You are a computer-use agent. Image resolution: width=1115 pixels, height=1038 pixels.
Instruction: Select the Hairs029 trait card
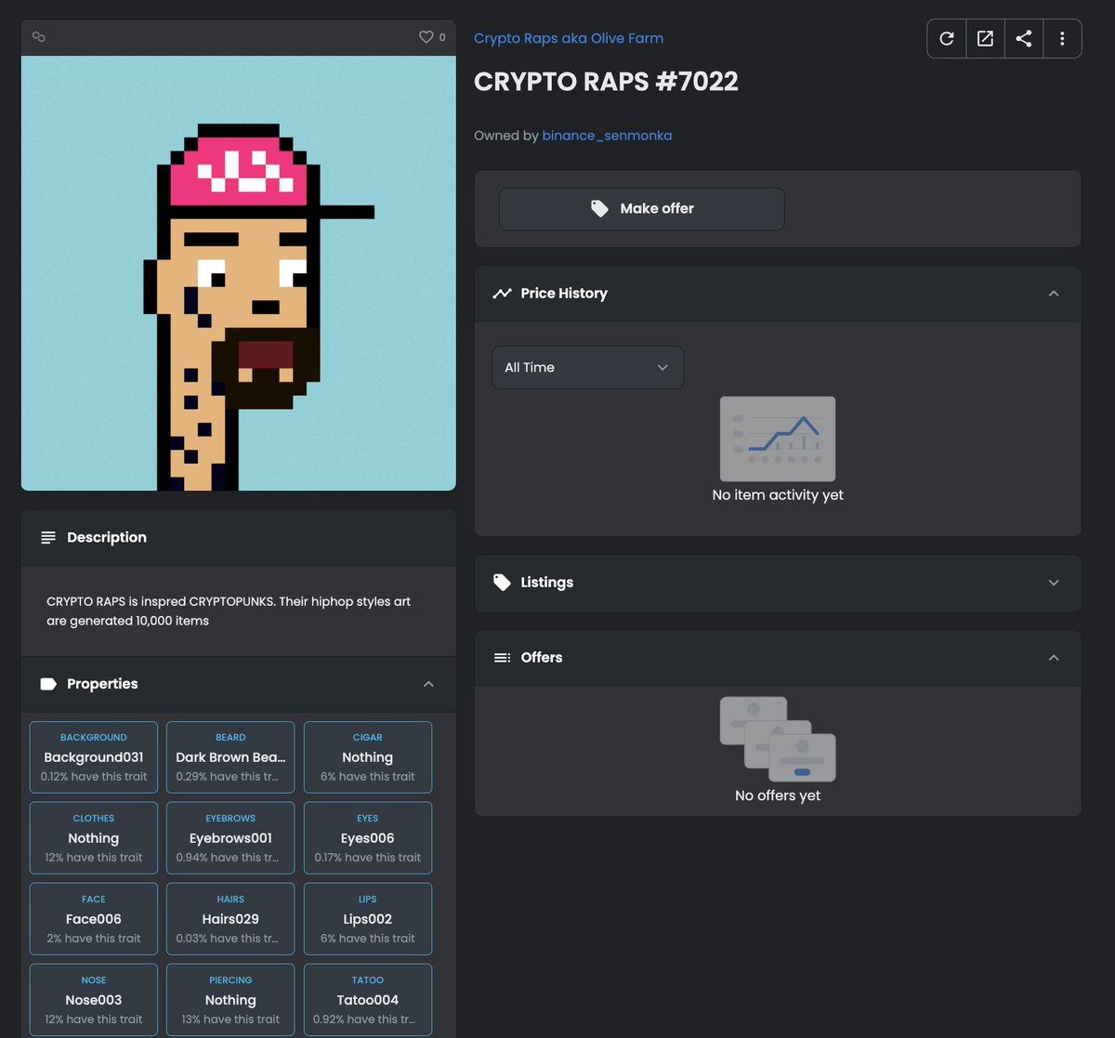(230, 919)
